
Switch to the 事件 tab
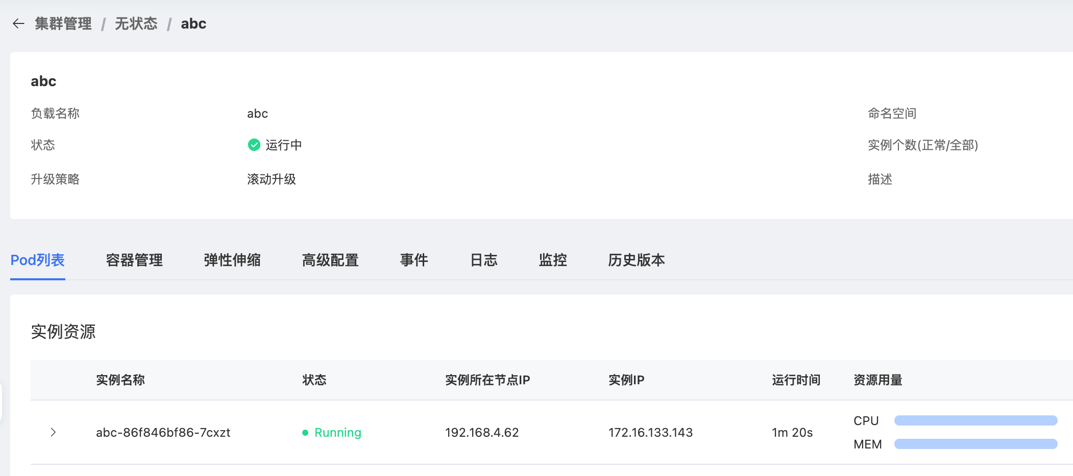pyautogui.click(x=414, y=260)
